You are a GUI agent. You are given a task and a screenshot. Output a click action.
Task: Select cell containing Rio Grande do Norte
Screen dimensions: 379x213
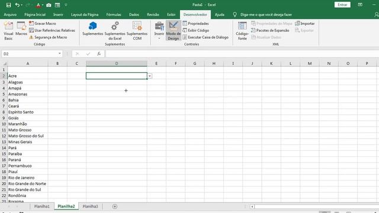(28, 183)
